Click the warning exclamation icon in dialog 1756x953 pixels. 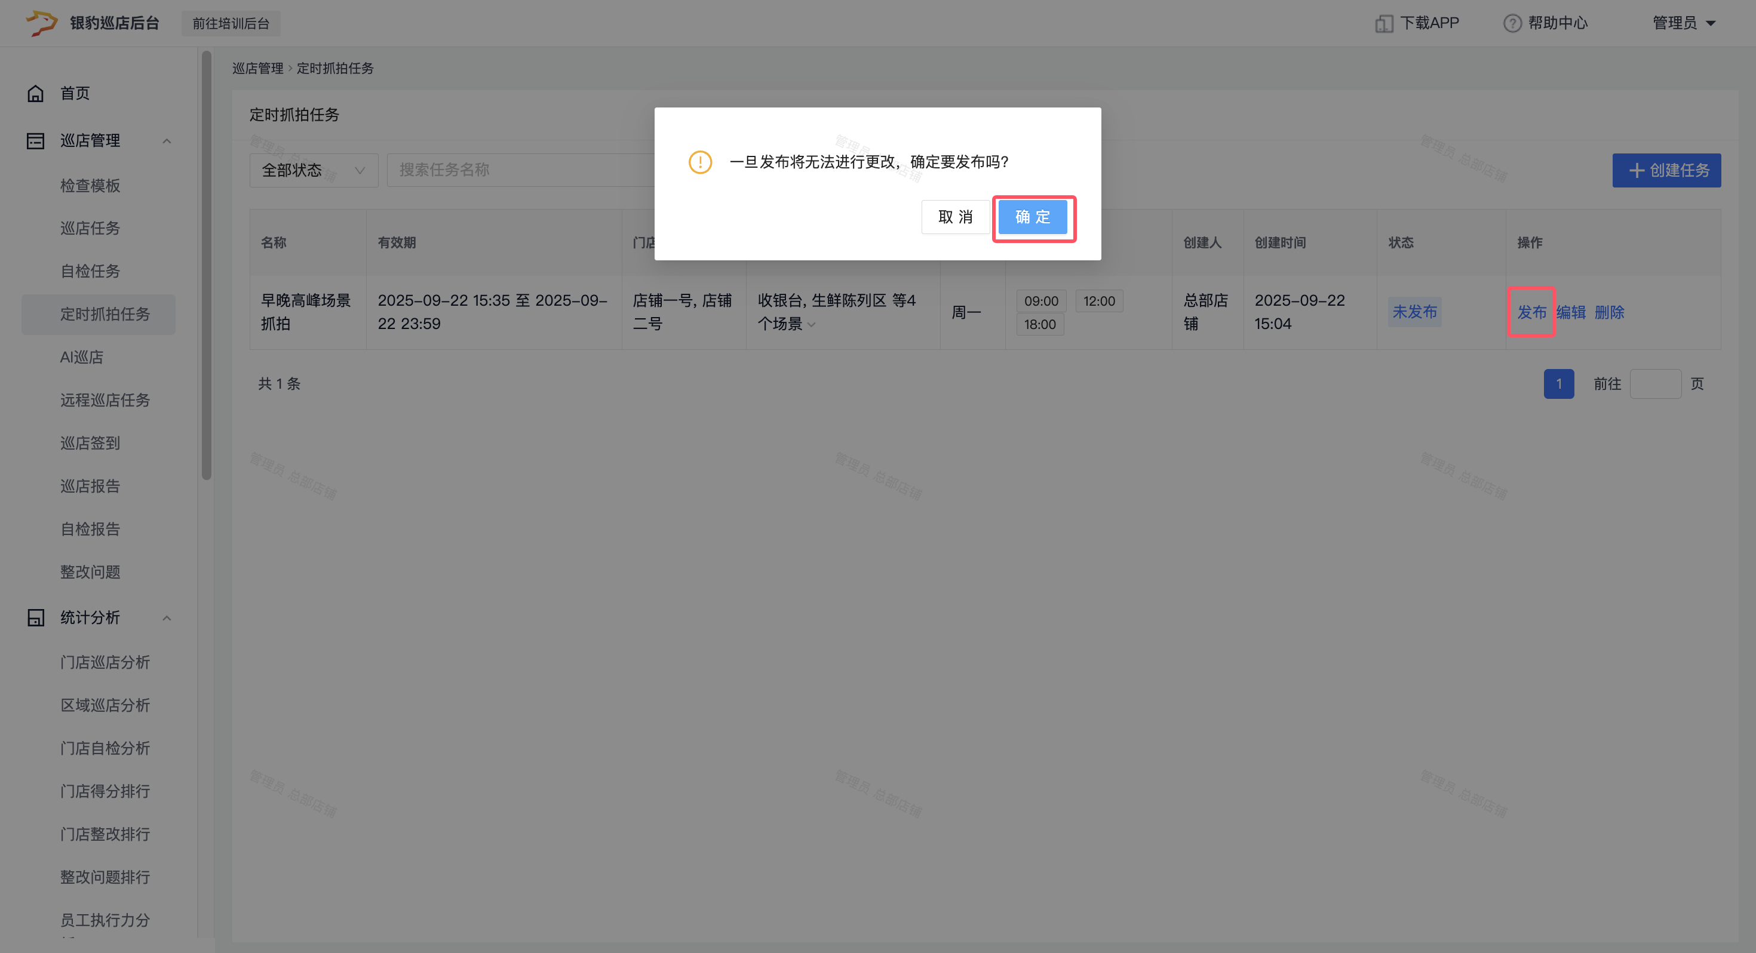click(700, 162)
